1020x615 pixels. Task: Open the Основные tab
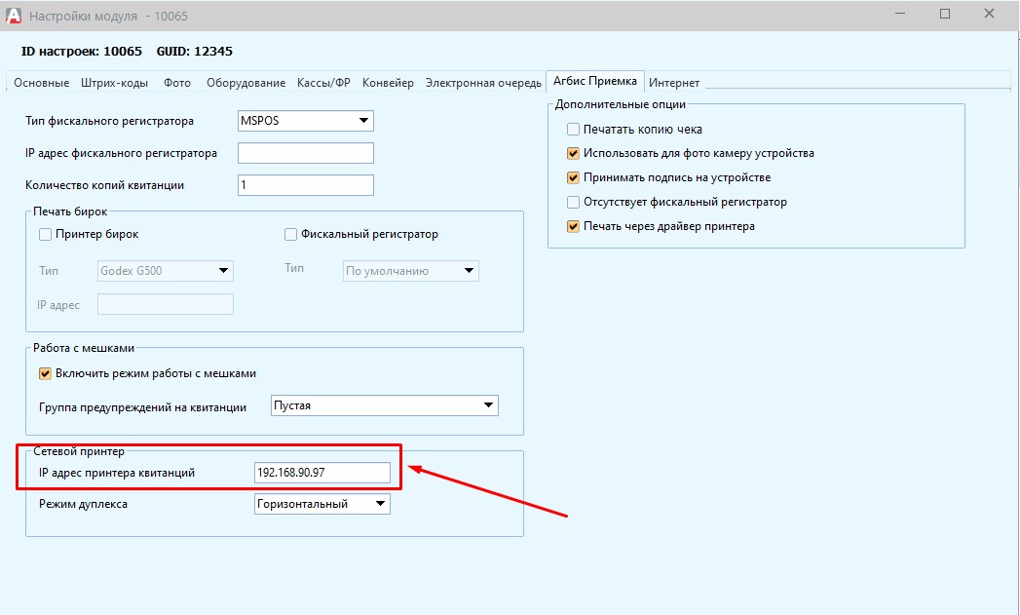click(x=41, y=83)
